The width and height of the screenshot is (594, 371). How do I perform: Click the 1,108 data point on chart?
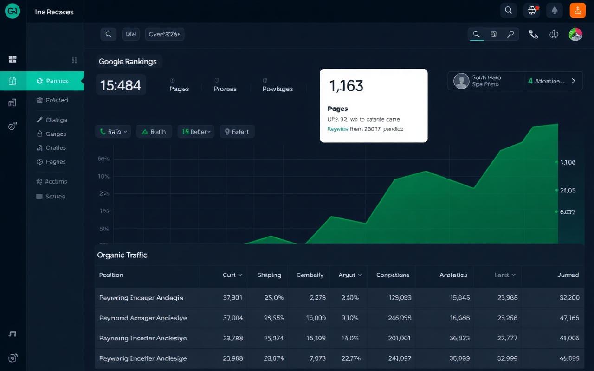click(x=557, y=162)
